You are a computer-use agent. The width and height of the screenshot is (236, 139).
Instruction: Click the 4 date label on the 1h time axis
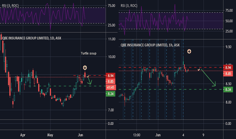coord(183,135)
